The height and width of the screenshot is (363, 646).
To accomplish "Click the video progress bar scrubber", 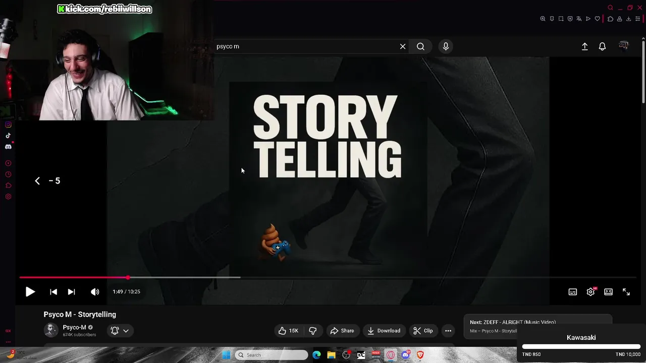I will pyautogui.click(x=128, y=277).
